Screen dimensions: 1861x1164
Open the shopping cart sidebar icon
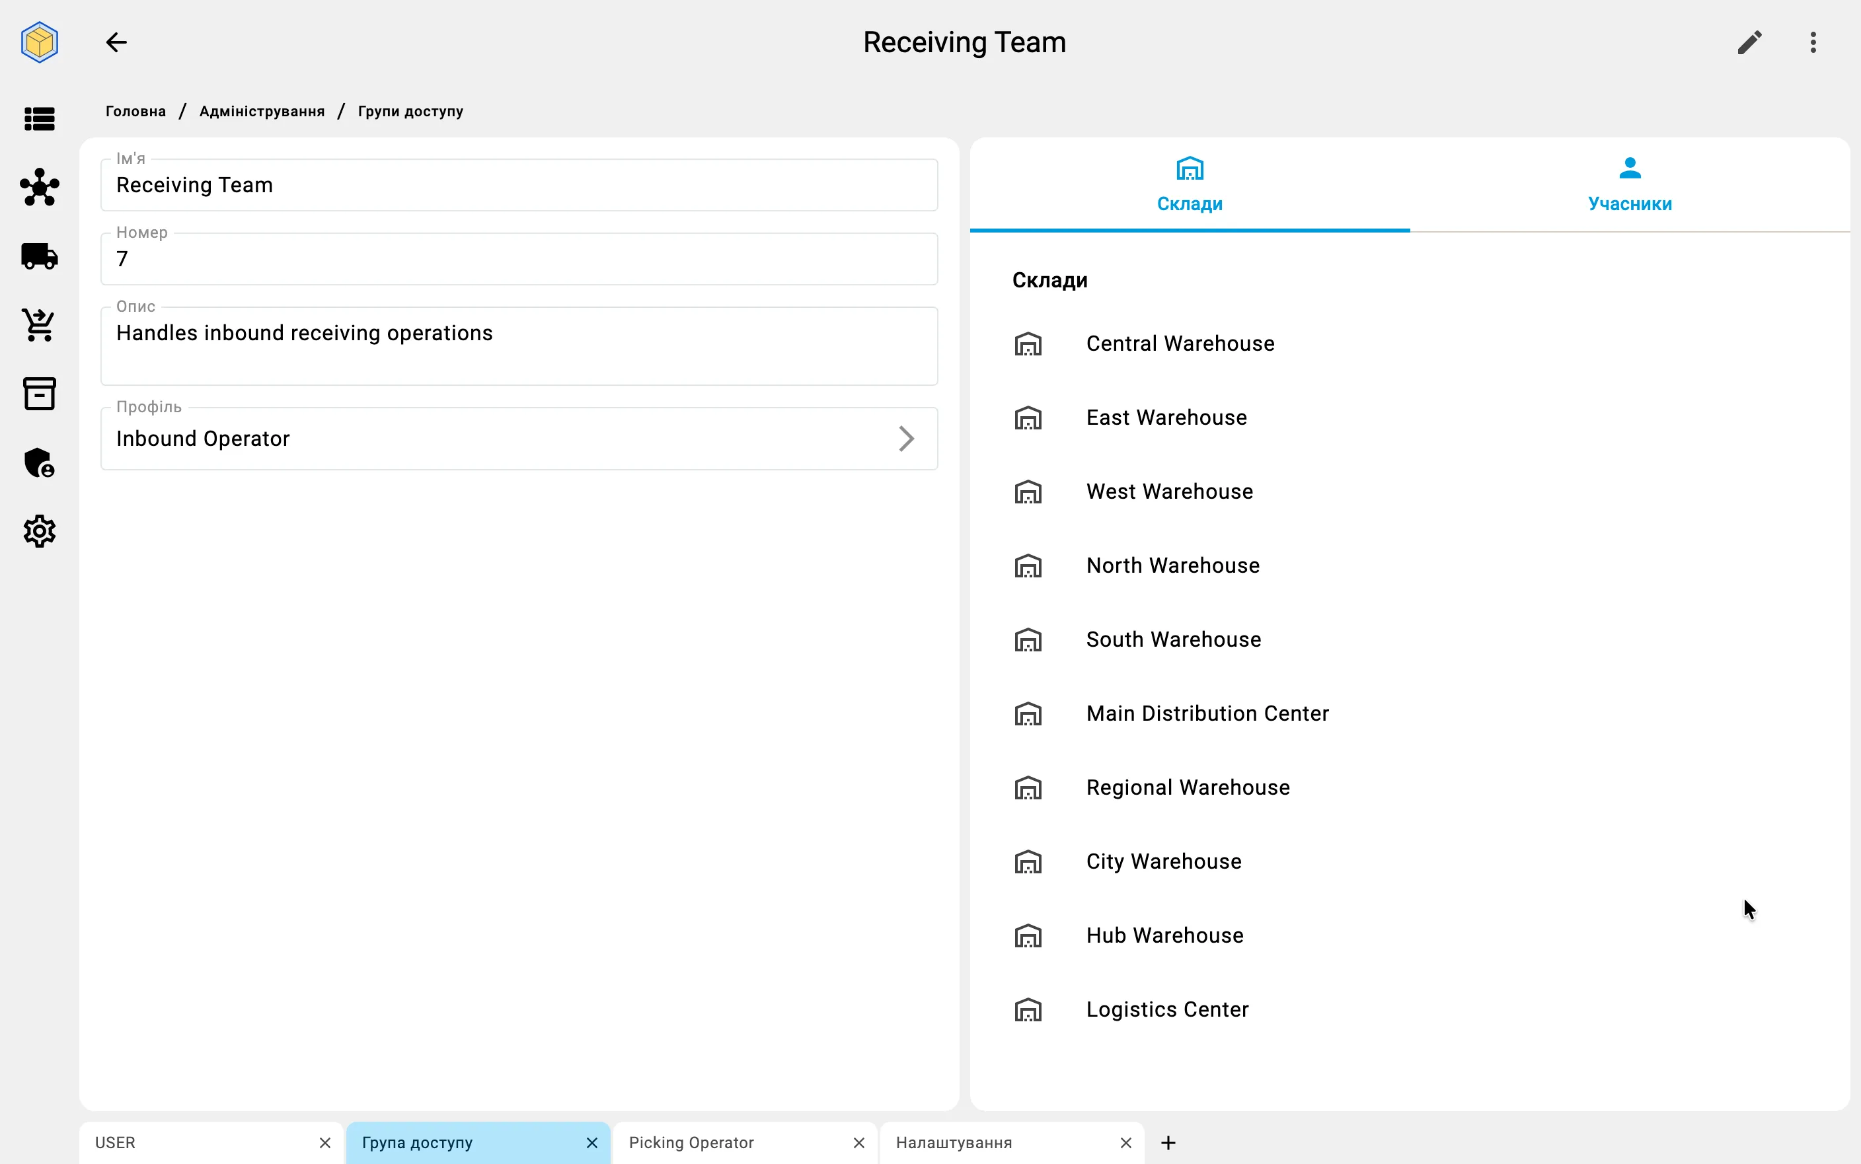click(39, 325)
